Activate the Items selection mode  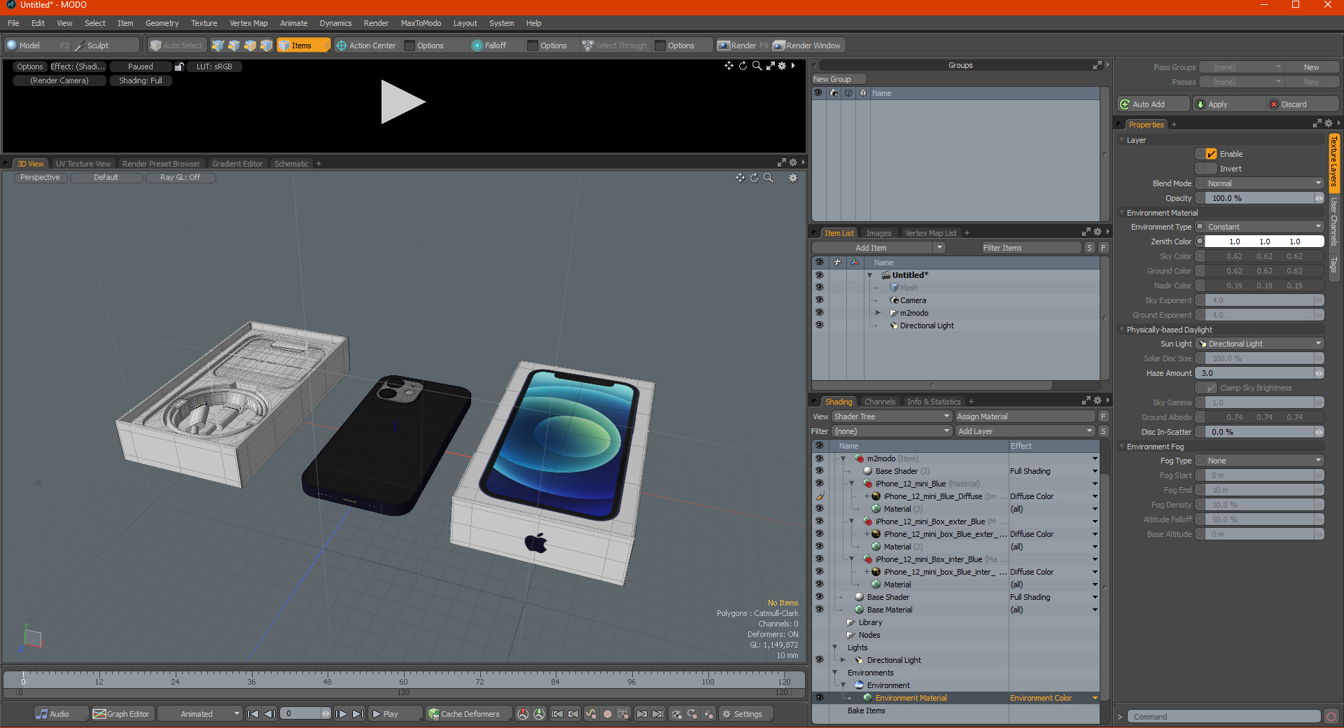(x=304, y=45)
